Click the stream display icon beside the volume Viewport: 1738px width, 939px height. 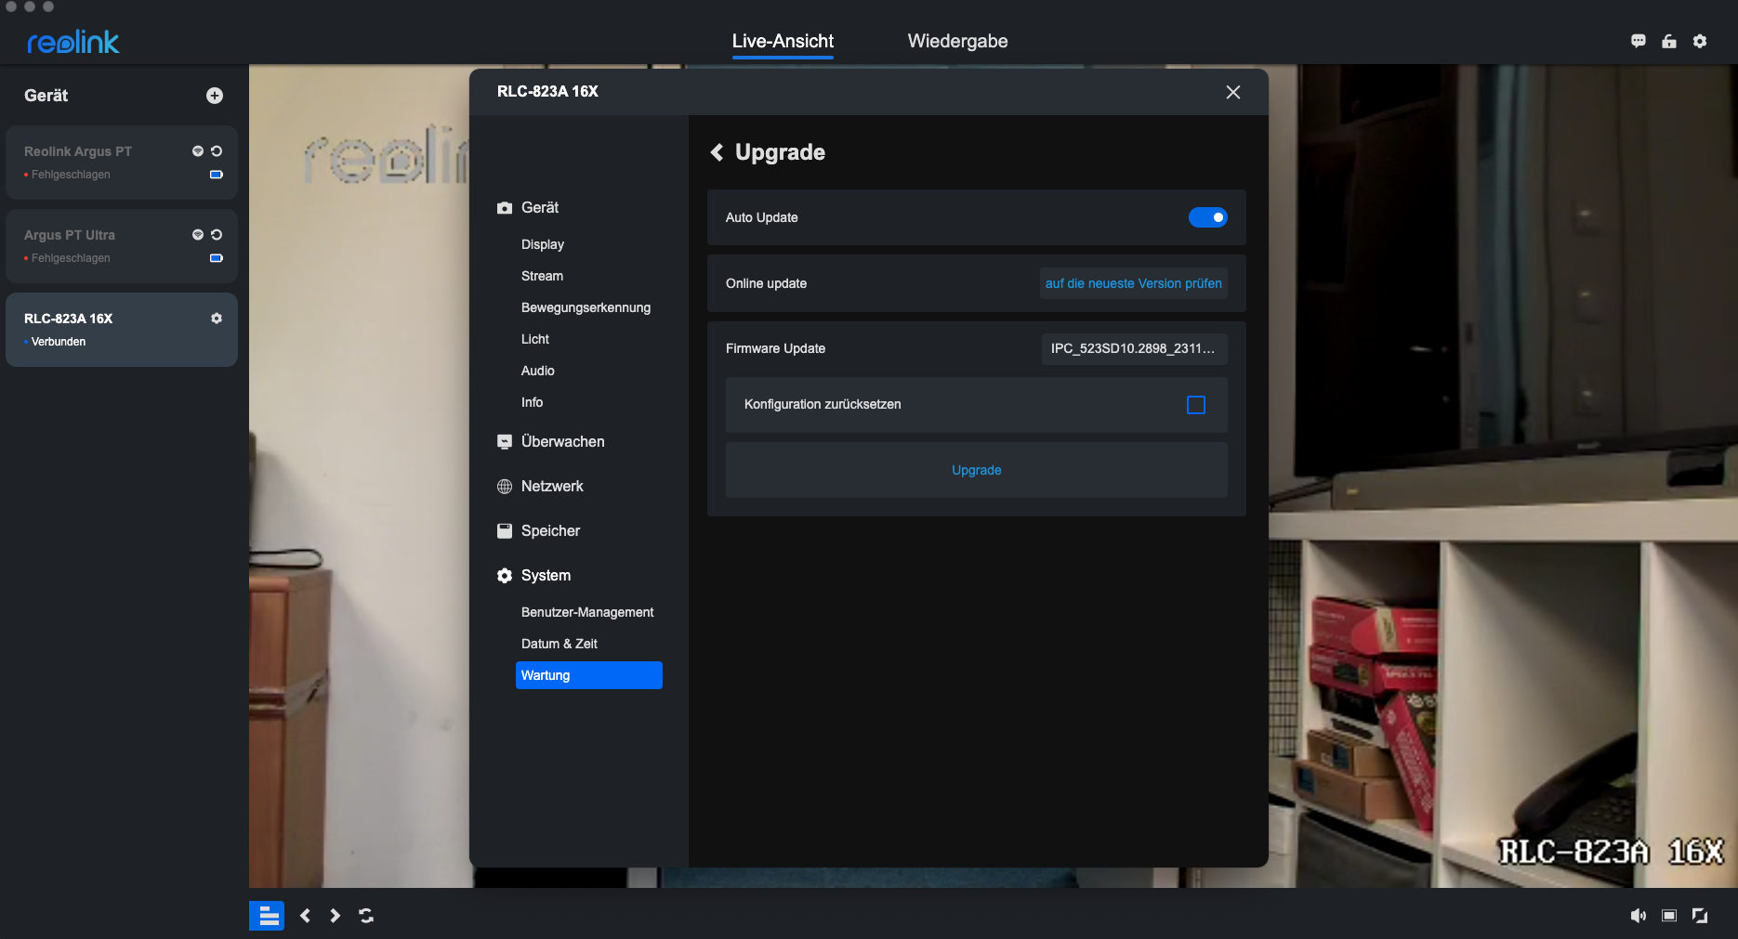point(1669,916)
